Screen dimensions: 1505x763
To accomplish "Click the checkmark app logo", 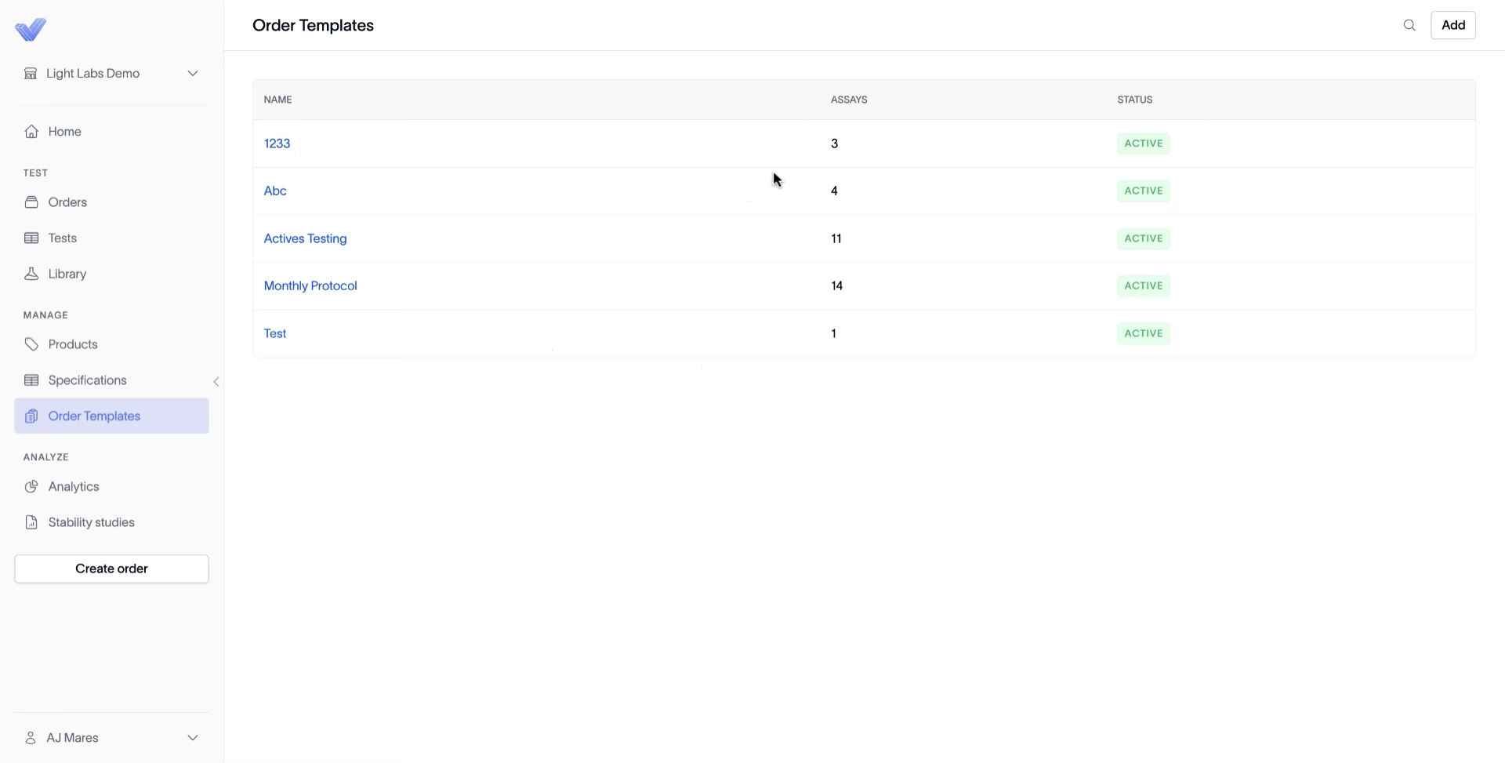I will pyautogui.click(x=31, y=30).
